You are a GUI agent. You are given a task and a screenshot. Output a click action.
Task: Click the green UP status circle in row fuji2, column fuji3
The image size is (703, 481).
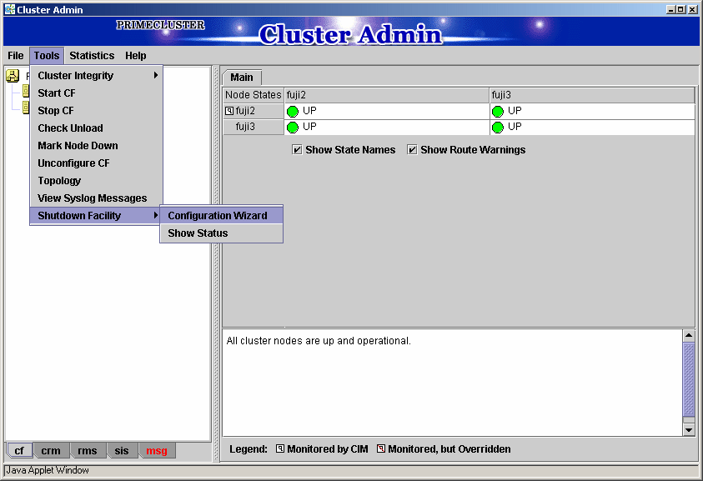(498, 111)
